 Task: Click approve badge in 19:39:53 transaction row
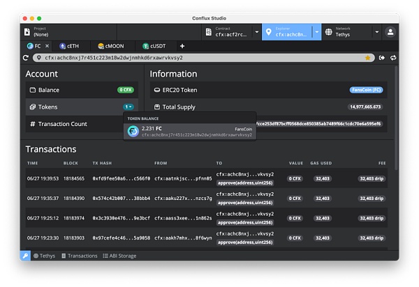245,183
